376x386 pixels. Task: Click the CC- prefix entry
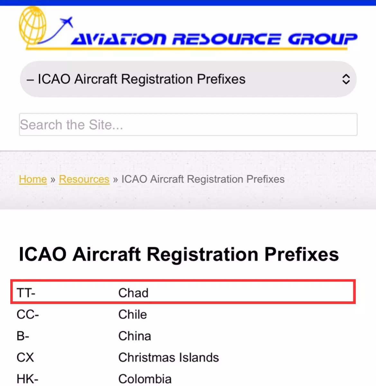coord(28,315)
